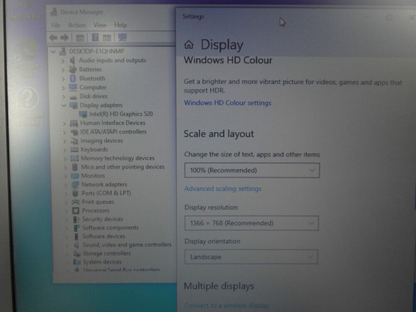
Task: Open the Action menu in Device Manager
Action: click(77, 25)
